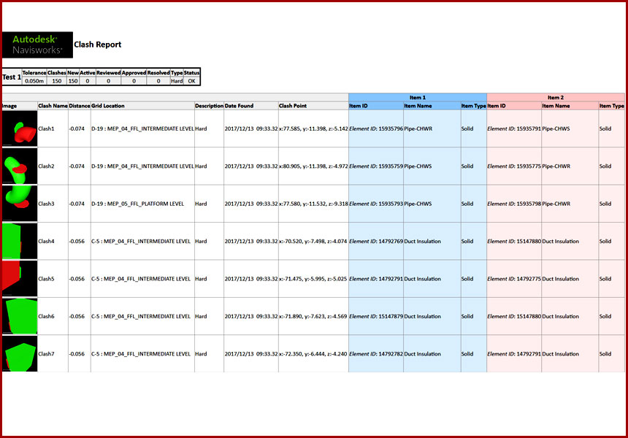Open the Clash7 thumbnail image

[x=20, y=354]
